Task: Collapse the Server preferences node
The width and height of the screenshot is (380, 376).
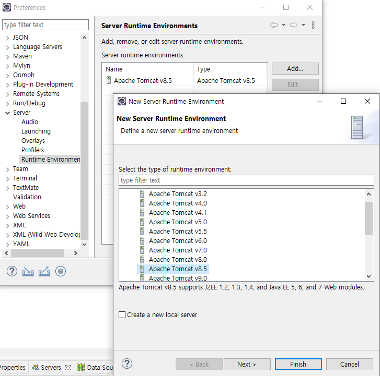Action: 7,113
